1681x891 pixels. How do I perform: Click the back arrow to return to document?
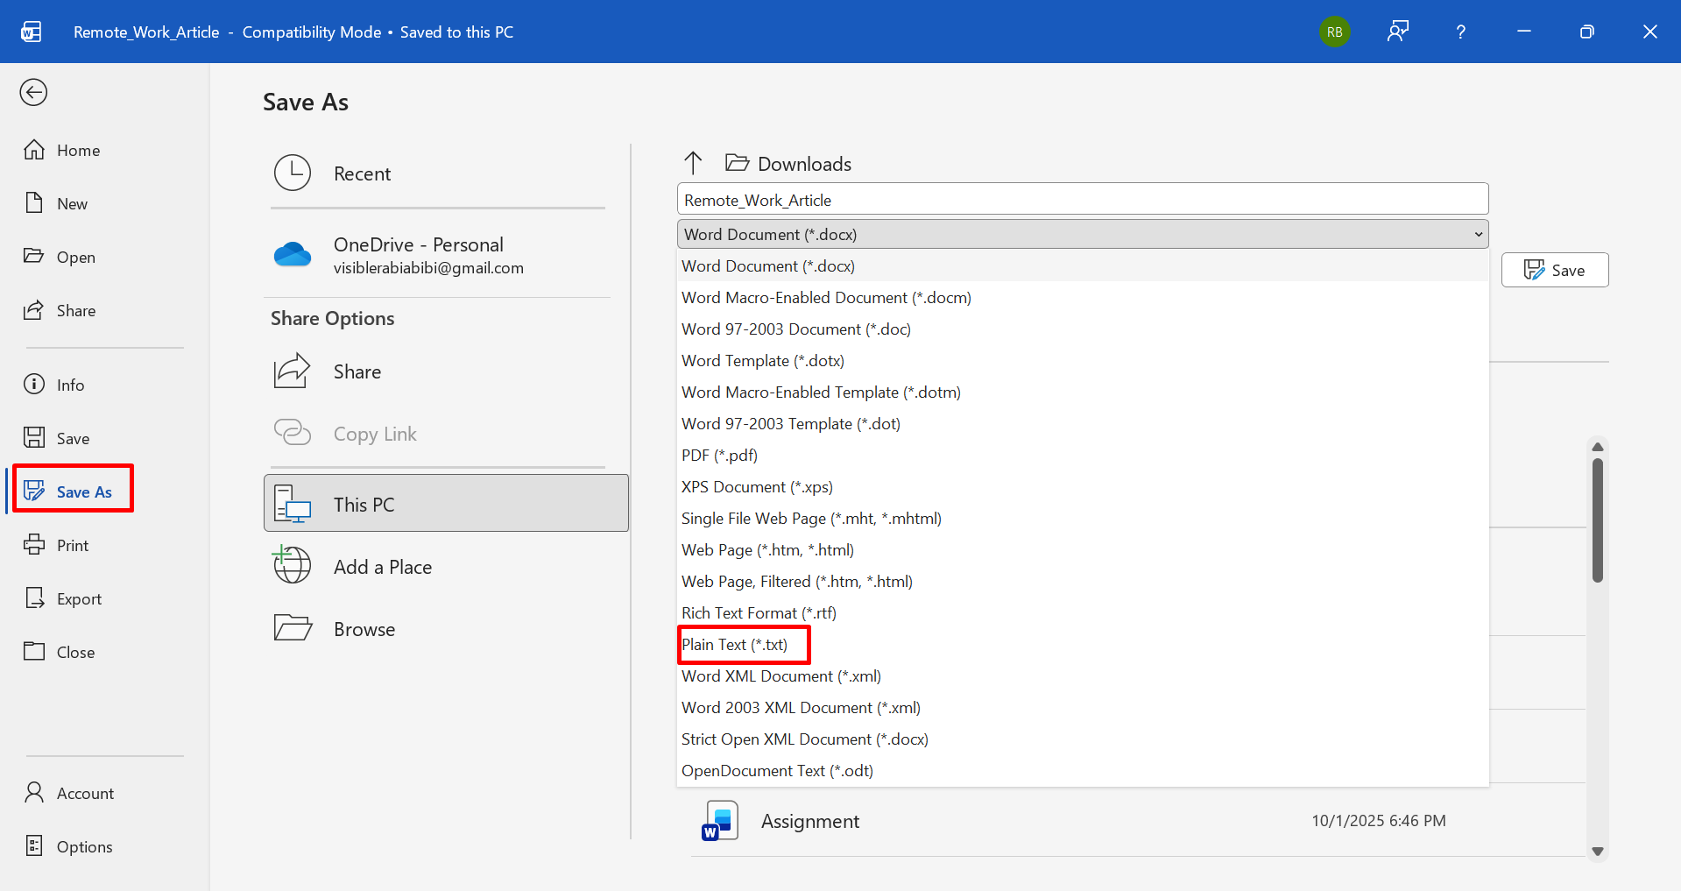click(x=33, y=92)
